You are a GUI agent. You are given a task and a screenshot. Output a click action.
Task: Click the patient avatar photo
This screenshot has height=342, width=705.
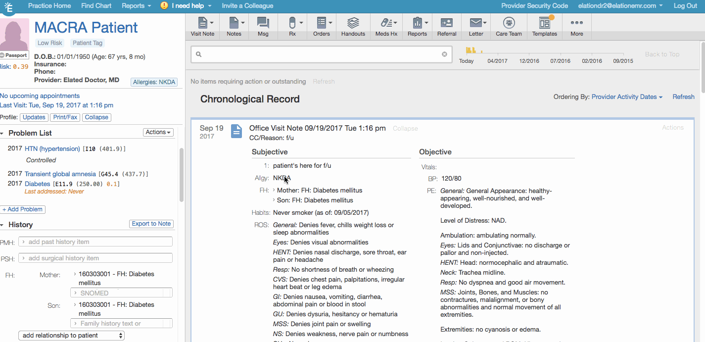pyautogui.click(x=14, y=36)
